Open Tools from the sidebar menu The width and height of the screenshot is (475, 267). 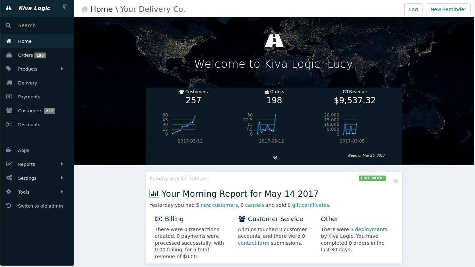click(23, 192)
